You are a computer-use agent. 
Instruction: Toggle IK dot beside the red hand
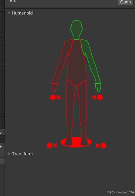coord(53,97)
